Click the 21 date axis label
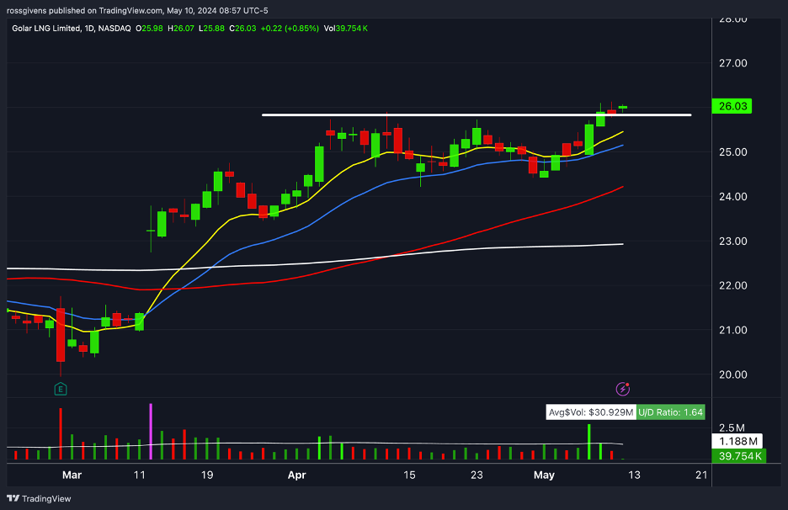Image resolution: width=788 pixels, height=510 pixels. tap(701, 475)
